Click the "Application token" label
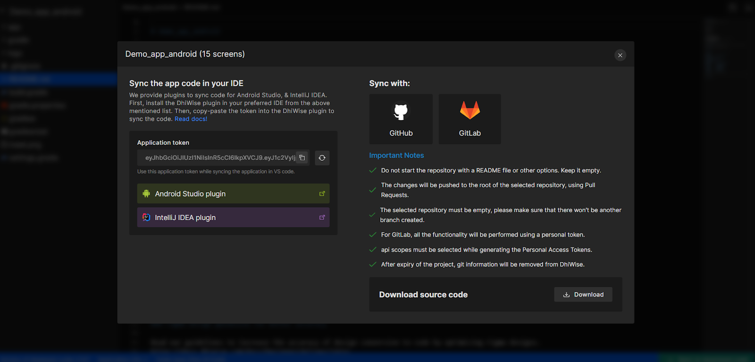 [163, 143]
